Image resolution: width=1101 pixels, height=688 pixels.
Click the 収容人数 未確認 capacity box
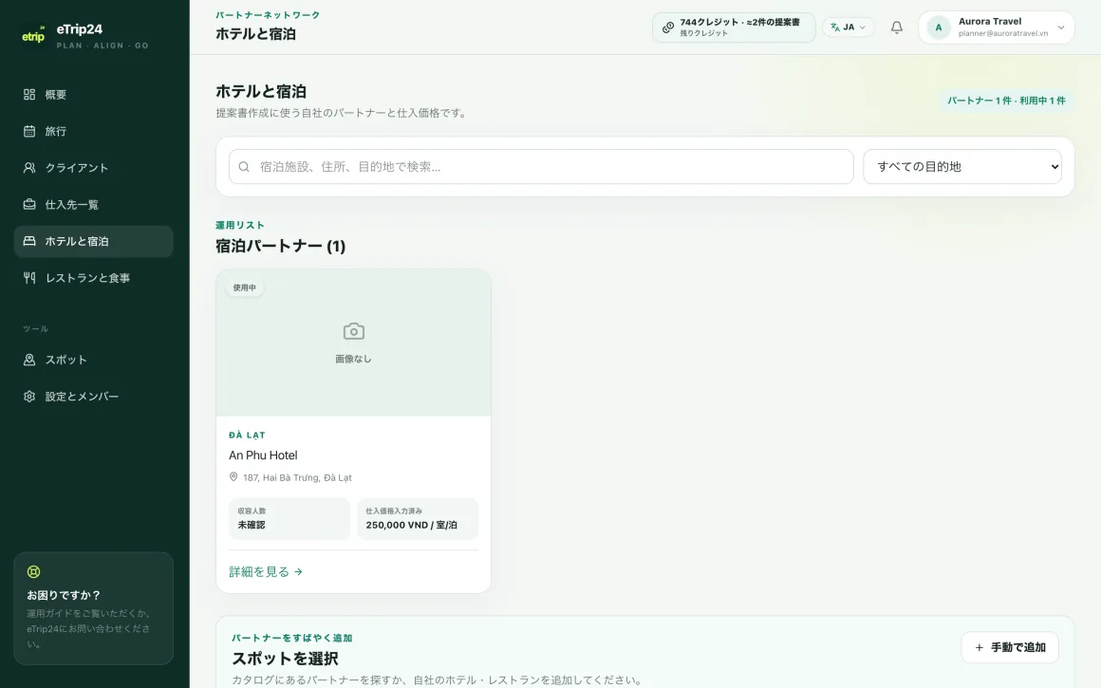tap(289, 519)
